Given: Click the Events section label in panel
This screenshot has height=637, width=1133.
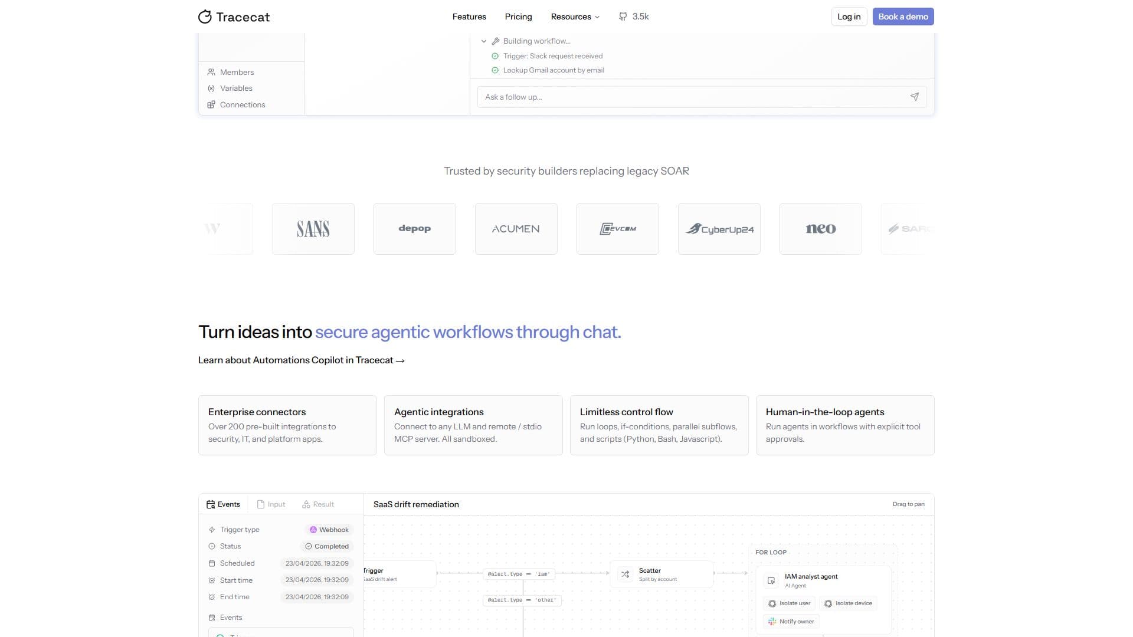Looking at the screenshot, I should (x=231, y=618).
